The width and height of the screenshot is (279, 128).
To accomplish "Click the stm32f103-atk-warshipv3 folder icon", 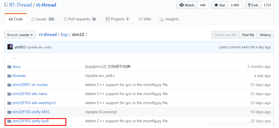I will [9, 103].
